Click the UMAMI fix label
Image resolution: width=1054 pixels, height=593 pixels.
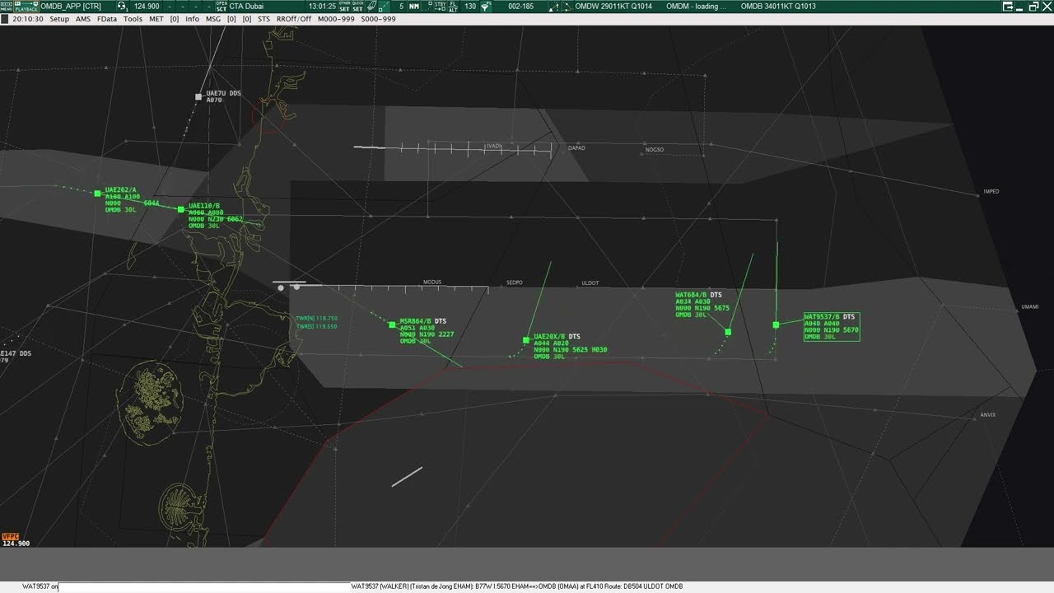click(x=1030, y=307)
